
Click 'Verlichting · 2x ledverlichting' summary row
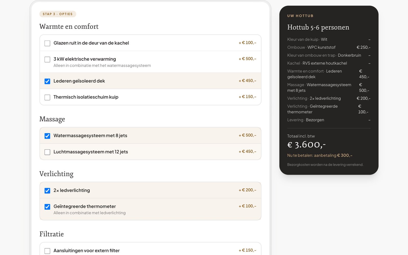tap(329, 98)
